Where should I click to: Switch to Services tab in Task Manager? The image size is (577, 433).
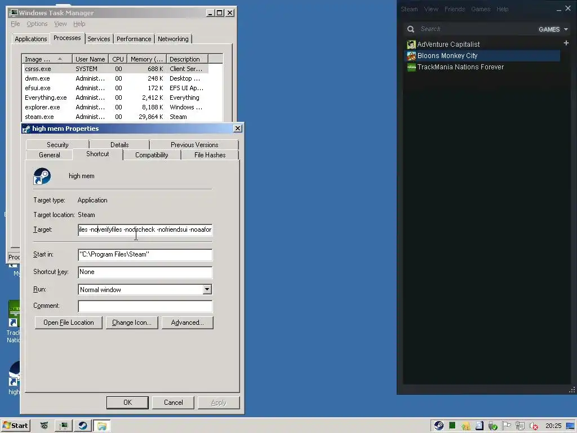(99, 39)
